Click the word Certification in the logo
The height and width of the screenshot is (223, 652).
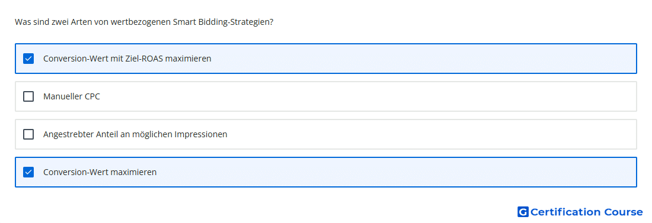click(565, 212)
